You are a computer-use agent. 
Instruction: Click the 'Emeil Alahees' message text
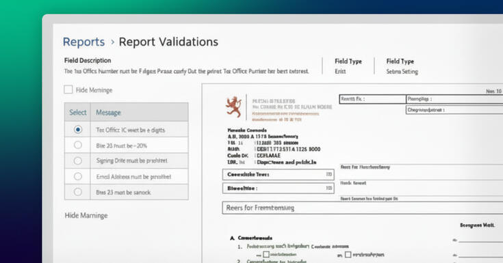(133, 177)
